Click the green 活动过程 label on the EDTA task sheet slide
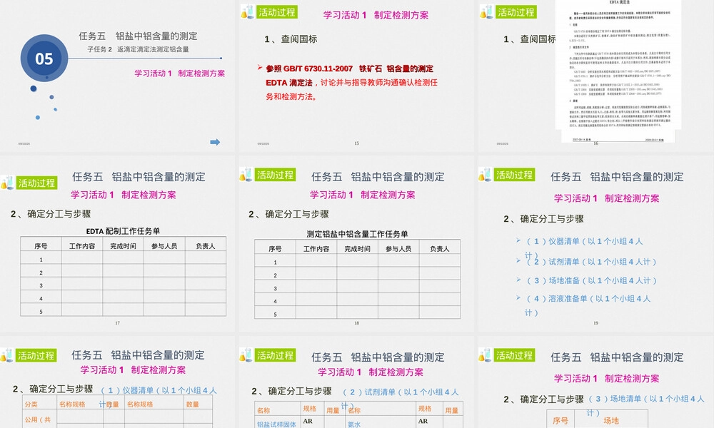 click(x=37, y=183)
